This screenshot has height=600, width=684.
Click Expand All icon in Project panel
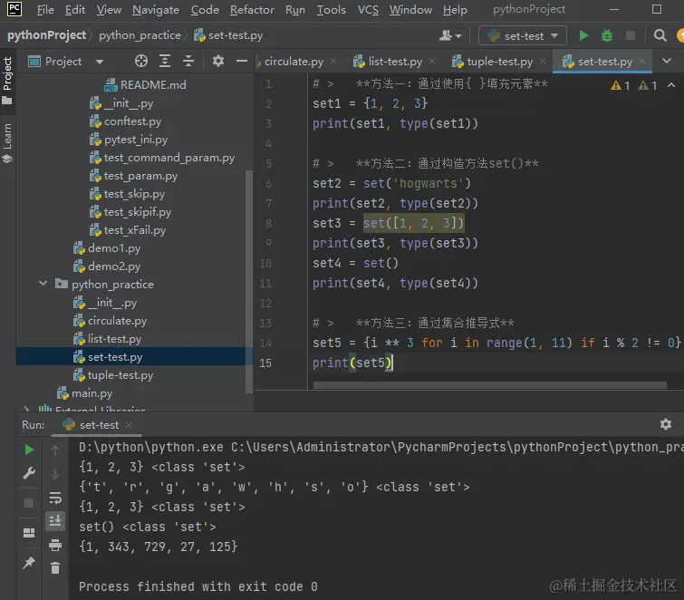165,61
